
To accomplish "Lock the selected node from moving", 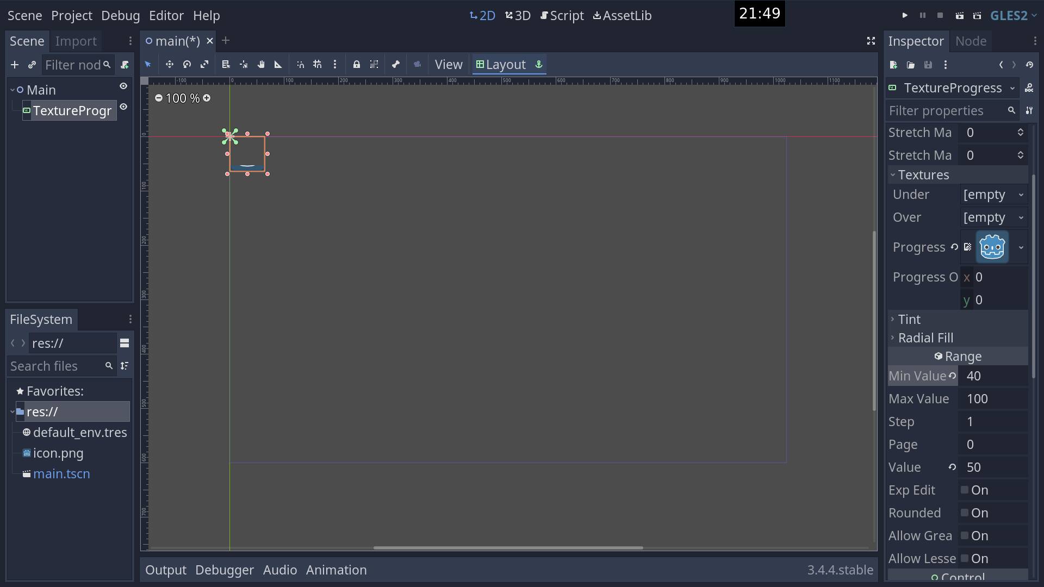I will (x=356, y=64).
